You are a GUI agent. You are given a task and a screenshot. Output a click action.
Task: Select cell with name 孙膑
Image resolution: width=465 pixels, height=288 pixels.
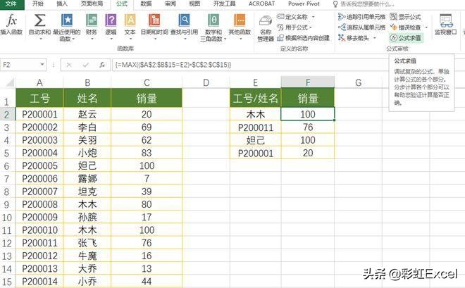pyautogui.click(x=87, y=217)
